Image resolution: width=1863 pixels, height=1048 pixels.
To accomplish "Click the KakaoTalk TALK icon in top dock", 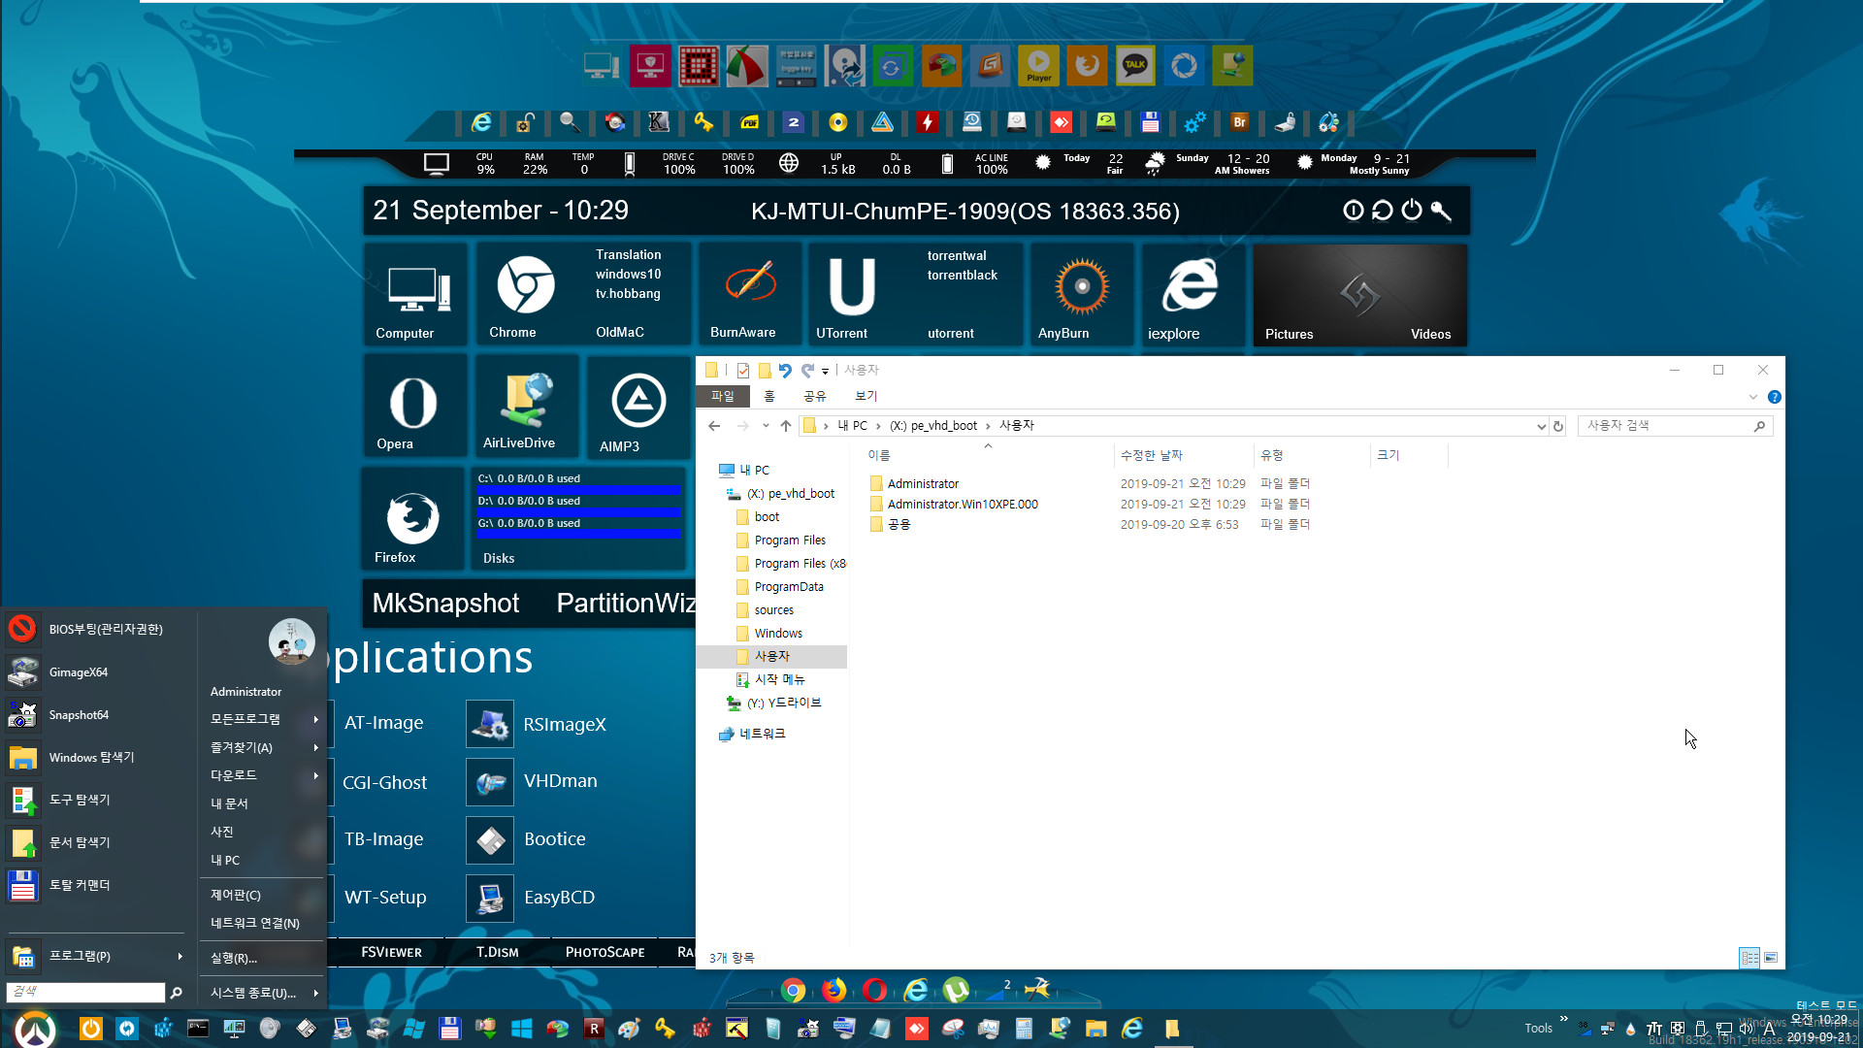I will 1135,66.
